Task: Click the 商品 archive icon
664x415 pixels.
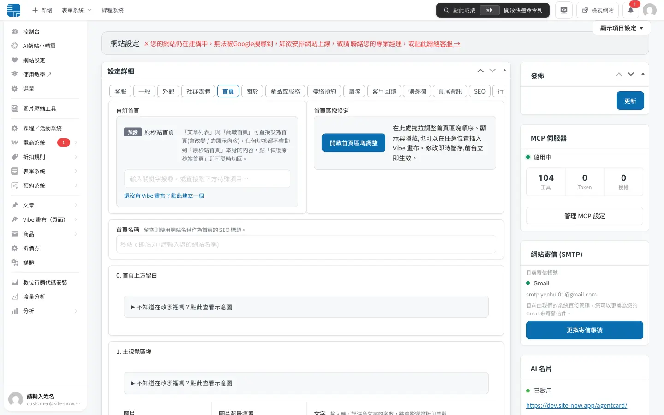Action: point(15,234)
